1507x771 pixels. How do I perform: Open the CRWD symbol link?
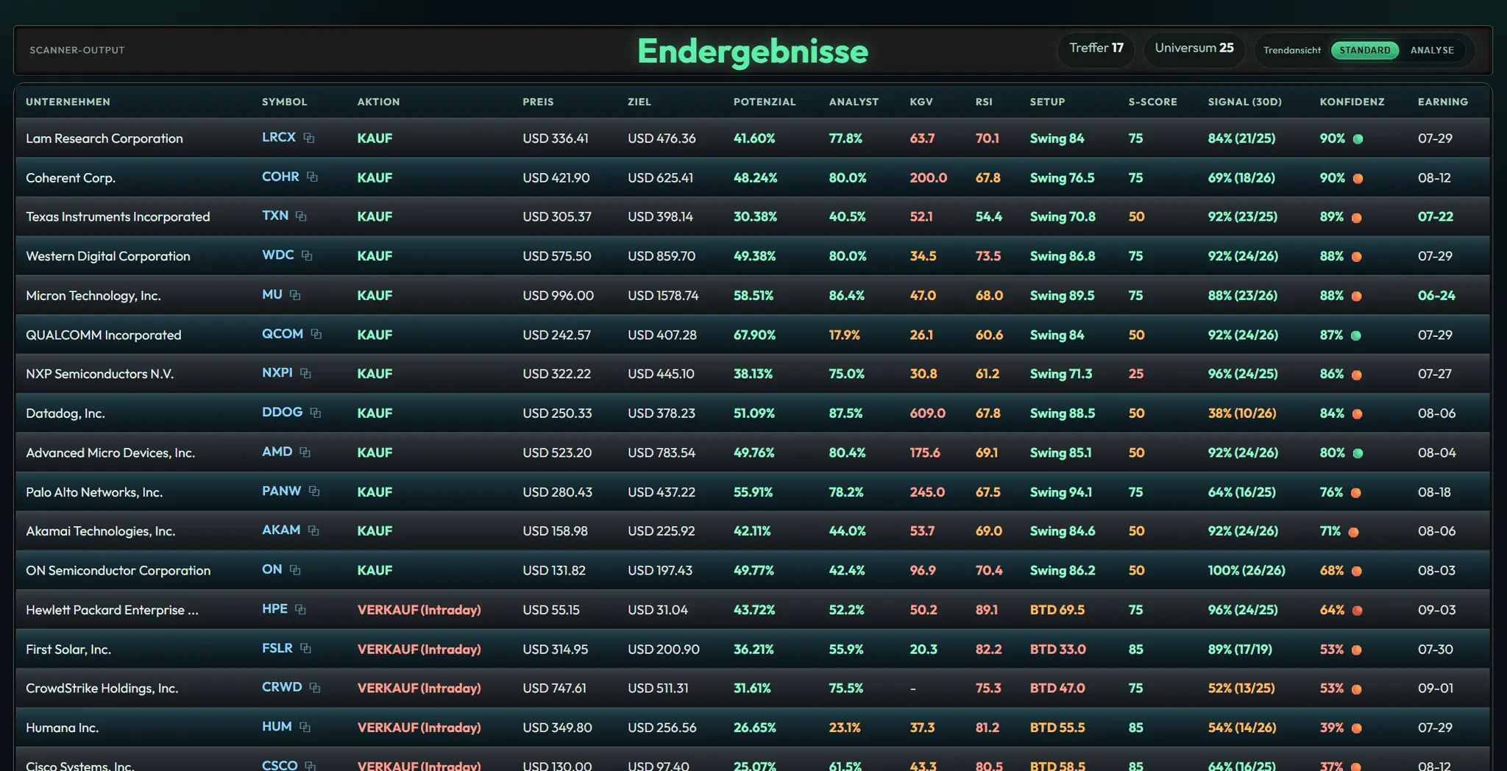pyautogui.click(x=282, y=687)
